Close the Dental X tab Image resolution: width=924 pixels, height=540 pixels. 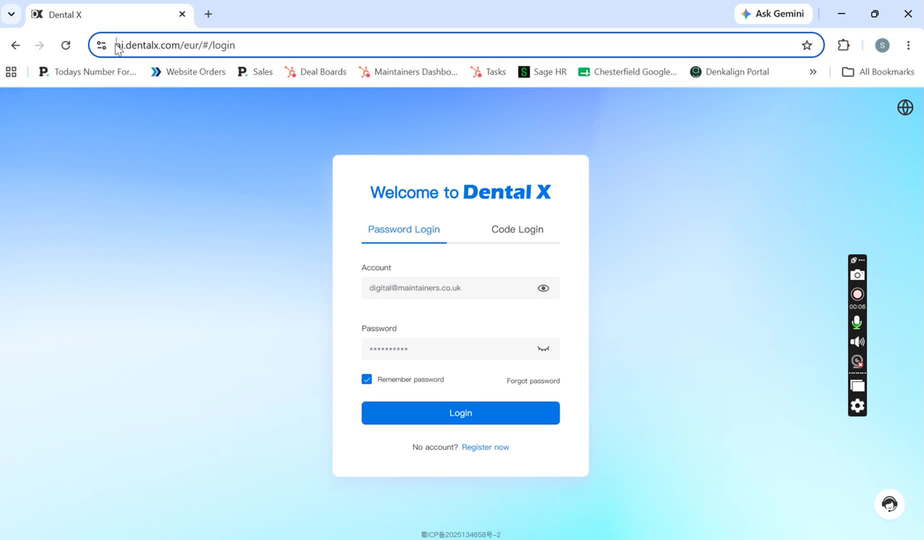pyautogui.click(x=182, y=14)
